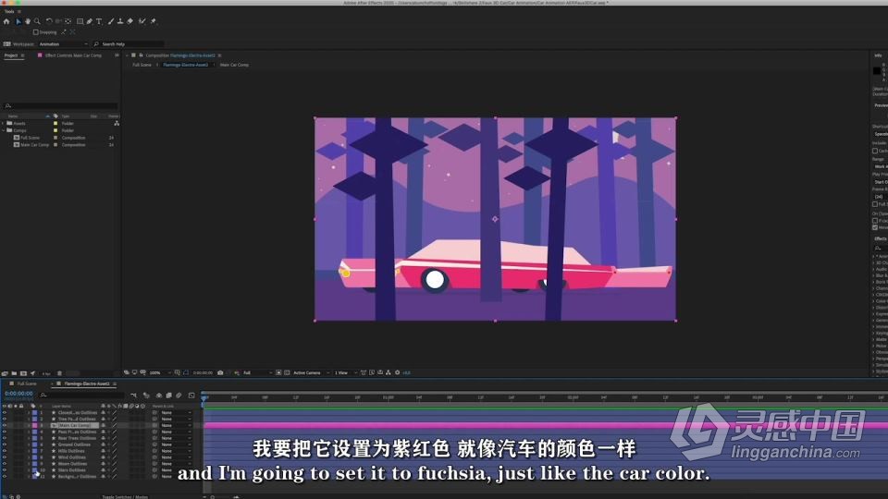
Task: Select Main Car Comp in Project panel
Action: click(x=34, y=145)
